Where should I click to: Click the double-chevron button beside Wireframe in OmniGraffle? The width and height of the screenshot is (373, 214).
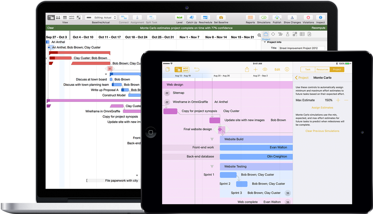pyautogui.click(x=167, y=102)
